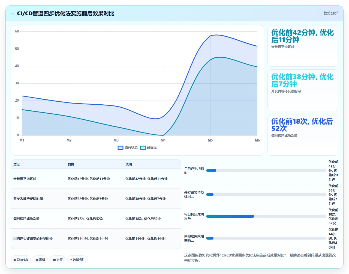Click the 全管道平均耗时 progress bar
The image size is (349, 274).
coord(266,170)
